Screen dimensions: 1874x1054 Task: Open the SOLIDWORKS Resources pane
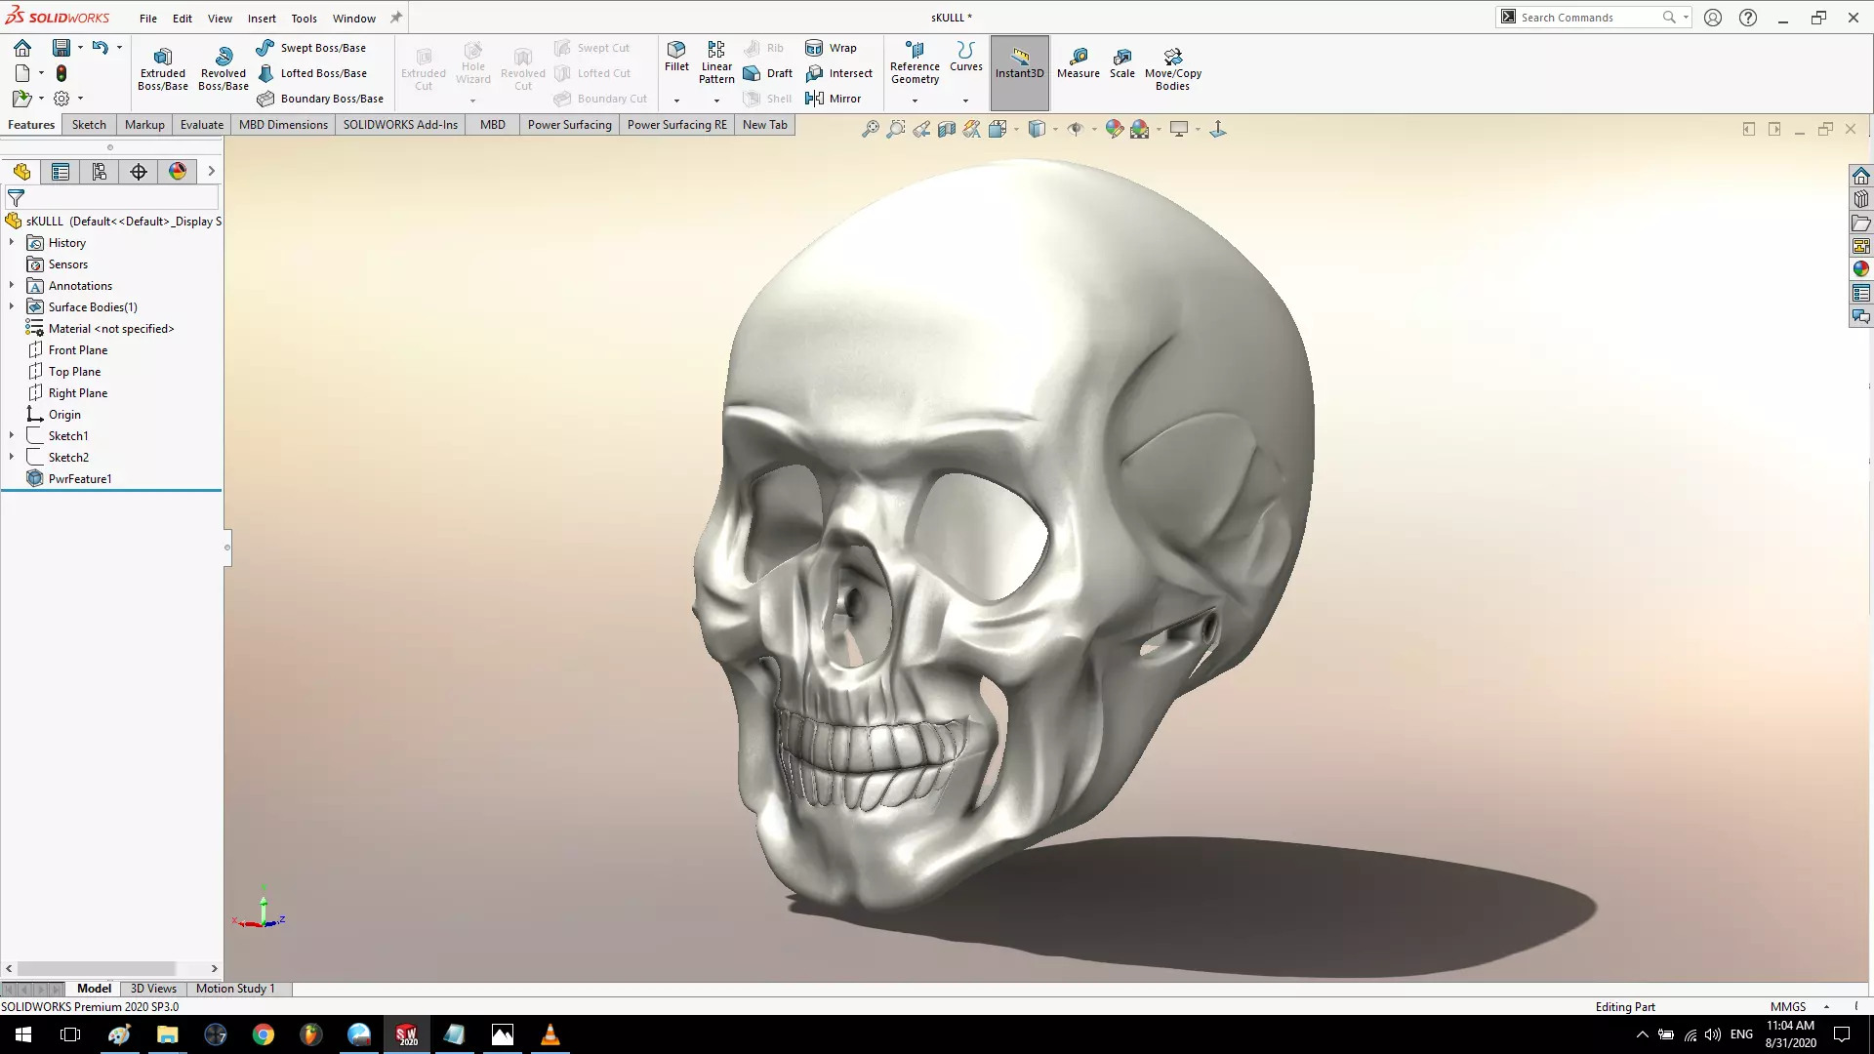(x=1860, y=176)
